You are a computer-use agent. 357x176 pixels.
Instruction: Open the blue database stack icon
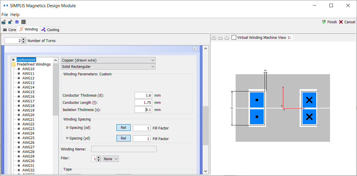click(17, 22)
